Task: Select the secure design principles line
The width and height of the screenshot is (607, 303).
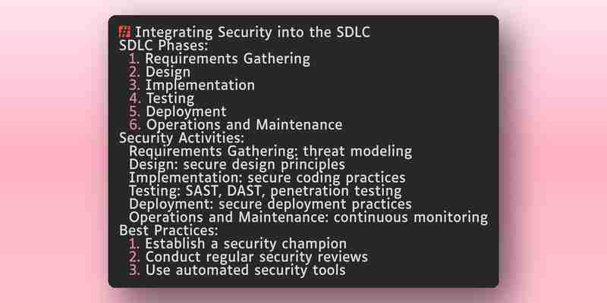Action: click(237, 164)
